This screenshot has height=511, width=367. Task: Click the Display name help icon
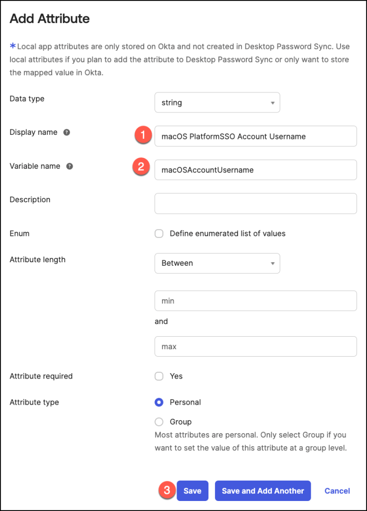click(67, 133)
